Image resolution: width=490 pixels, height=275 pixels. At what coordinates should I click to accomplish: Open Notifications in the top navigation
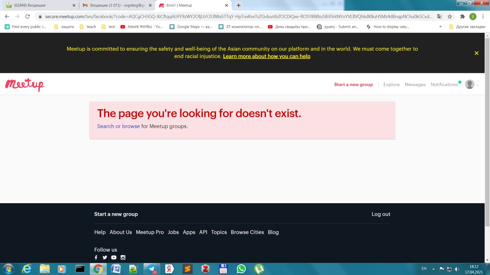[x=444, y=84]
